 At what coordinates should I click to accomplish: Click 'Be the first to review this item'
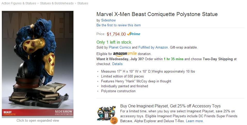(118, 25)
